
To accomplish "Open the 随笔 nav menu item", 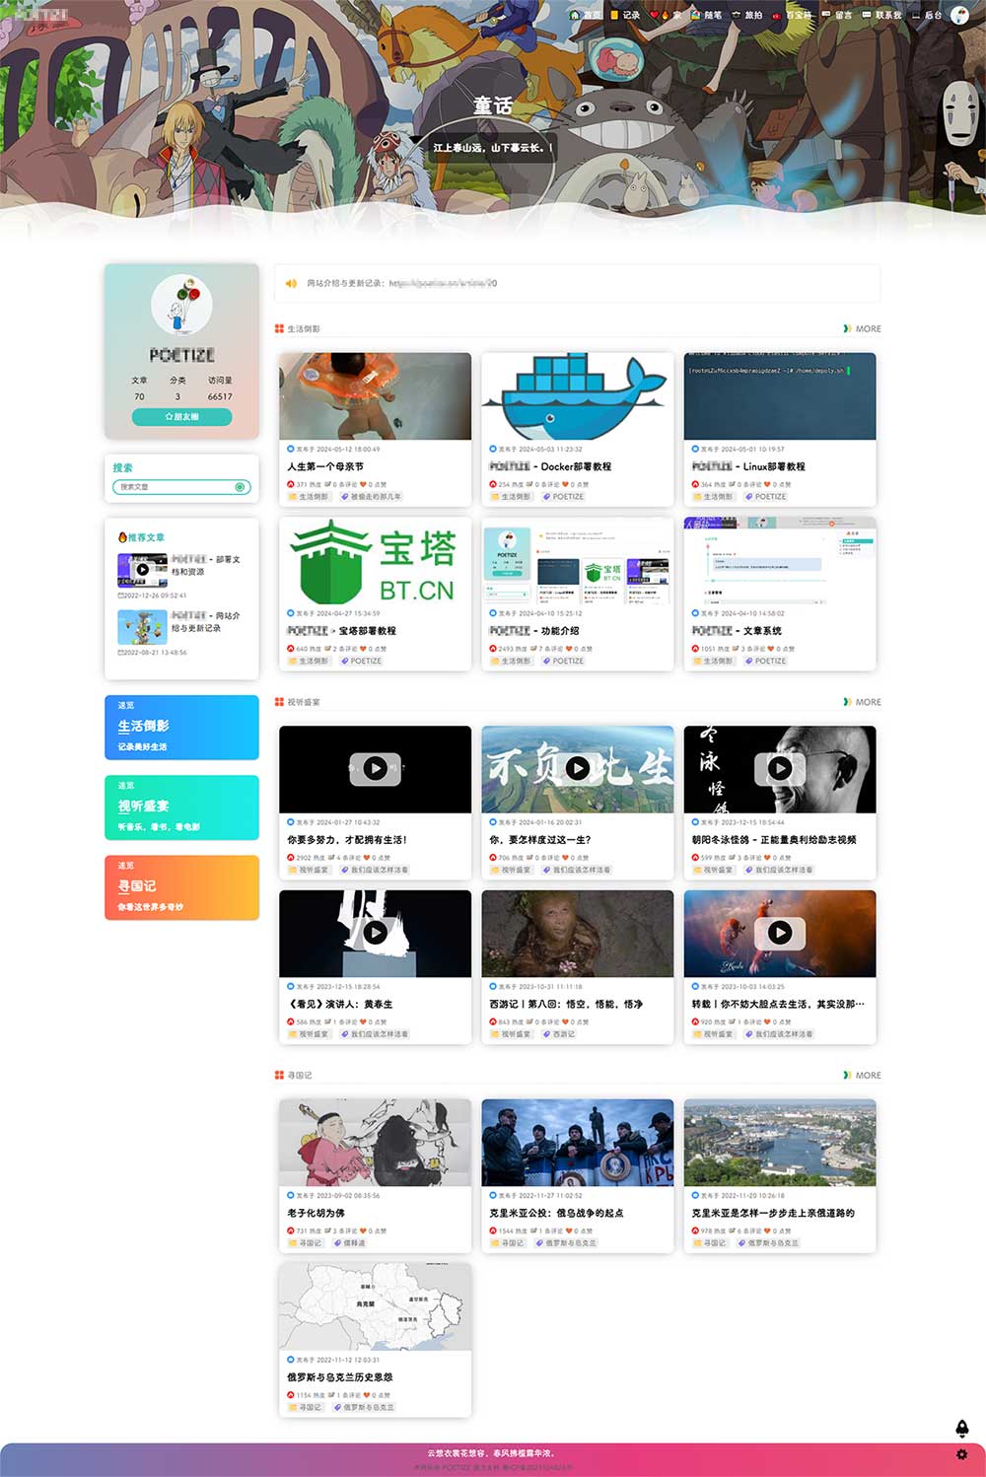I will pos(707,15).
